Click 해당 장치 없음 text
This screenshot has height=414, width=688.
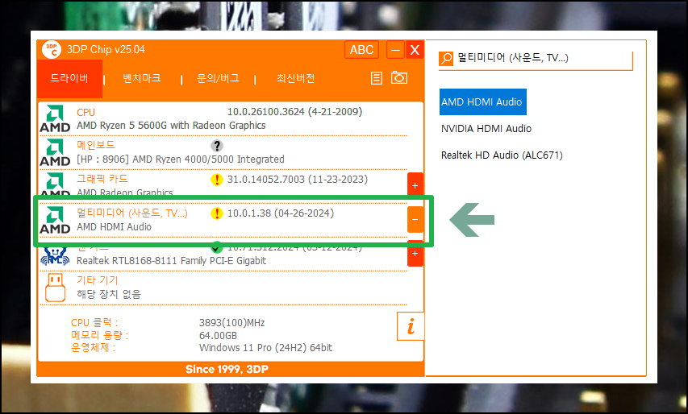pyautogui.click(x=109, y=294)
